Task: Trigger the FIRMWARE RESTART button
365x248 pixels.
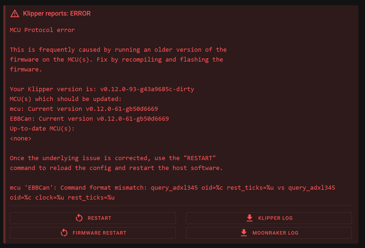Action: point(93,233)
